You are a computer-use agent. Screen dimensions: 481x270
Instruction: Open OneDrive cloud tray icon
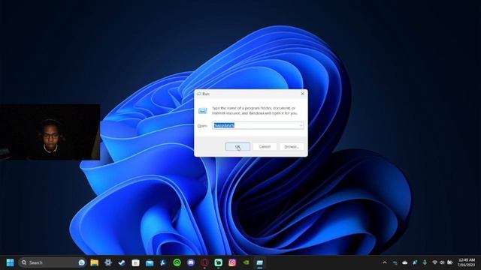tap(405, 262)
